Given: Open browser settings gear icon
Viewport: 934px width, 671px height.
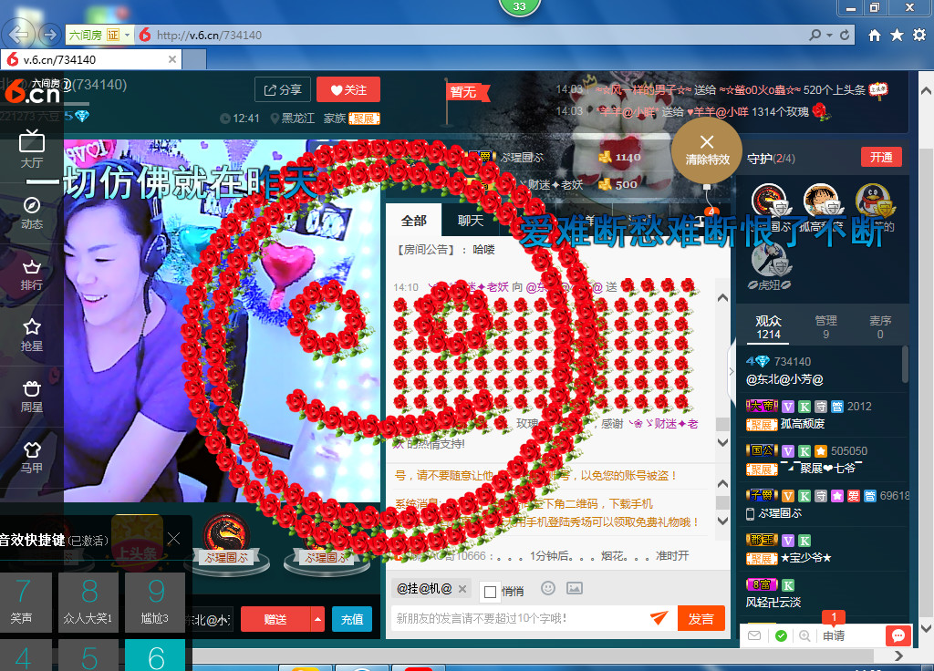Looking at the screenshot, I should coord(919,36).
